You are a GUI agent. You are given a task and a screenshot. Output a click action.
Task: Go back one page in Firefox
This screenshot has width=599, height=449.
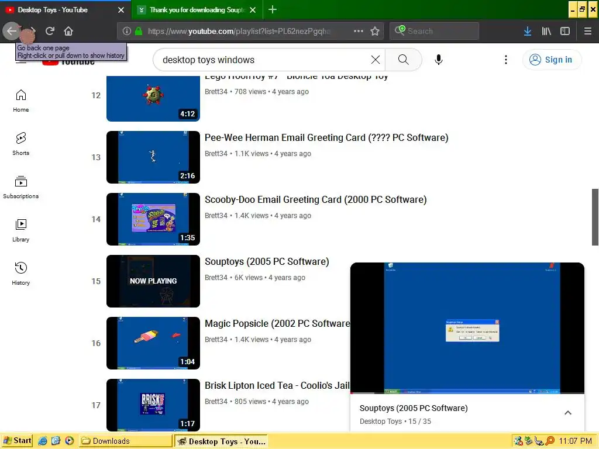point(12,31)
